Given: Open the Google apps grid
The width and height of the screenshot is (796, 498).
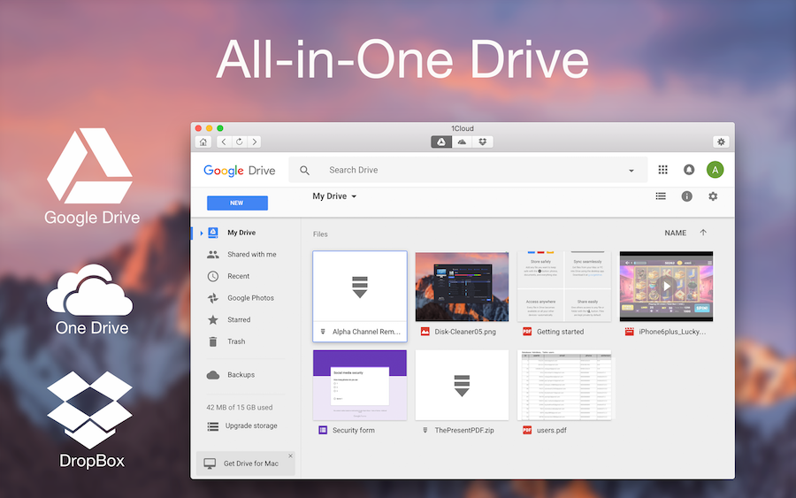Looking at the screenshot, I should (x=663, y=170).
